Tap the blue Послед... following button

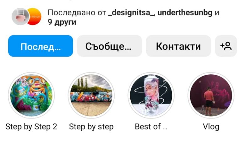(41, 46)
